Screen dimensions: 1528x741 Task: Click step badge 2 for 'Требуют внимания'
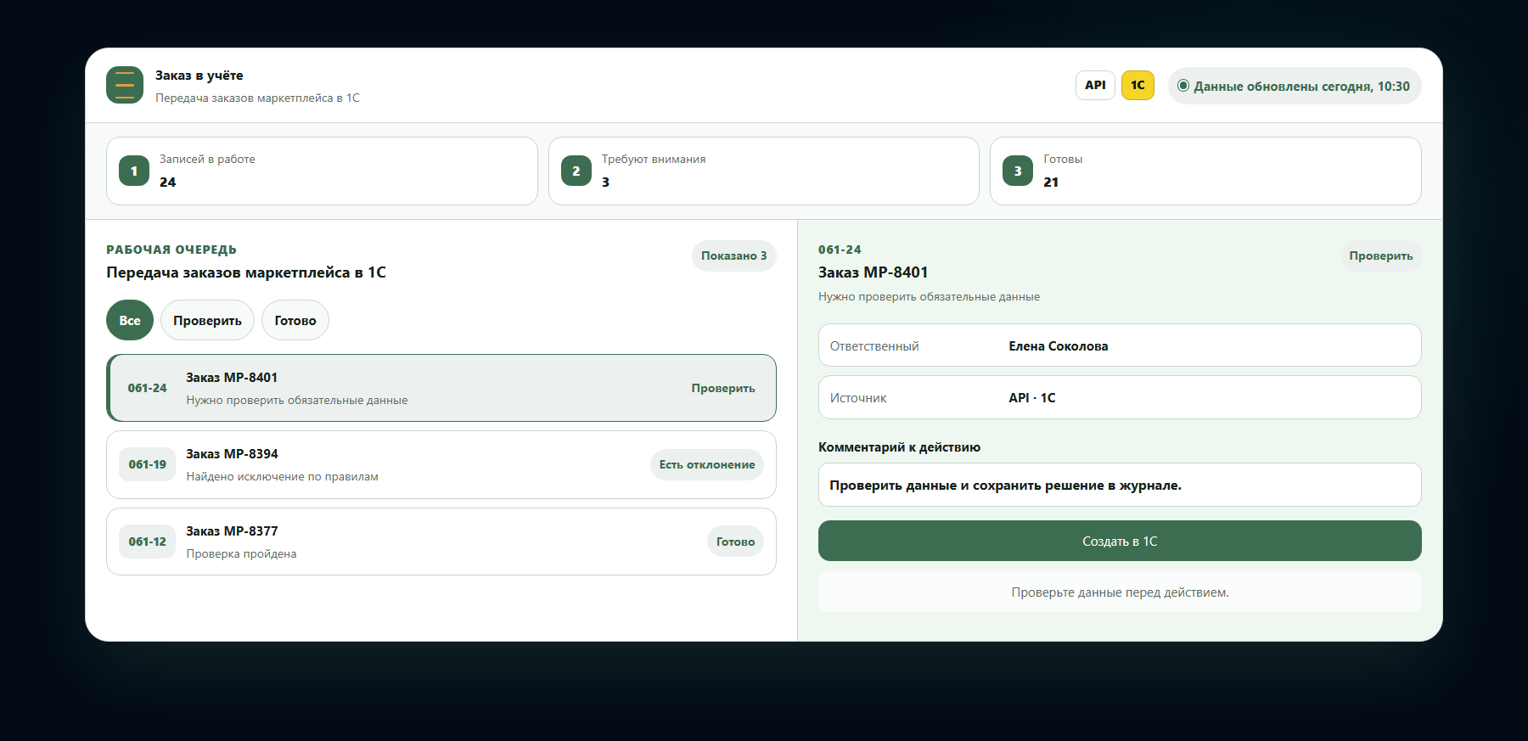tap(576, 171)
